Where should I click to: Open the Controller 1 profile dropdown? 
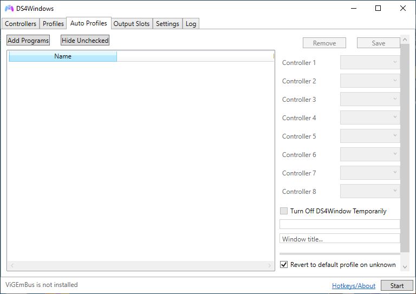pyautogui.click(x=370, y=62)
